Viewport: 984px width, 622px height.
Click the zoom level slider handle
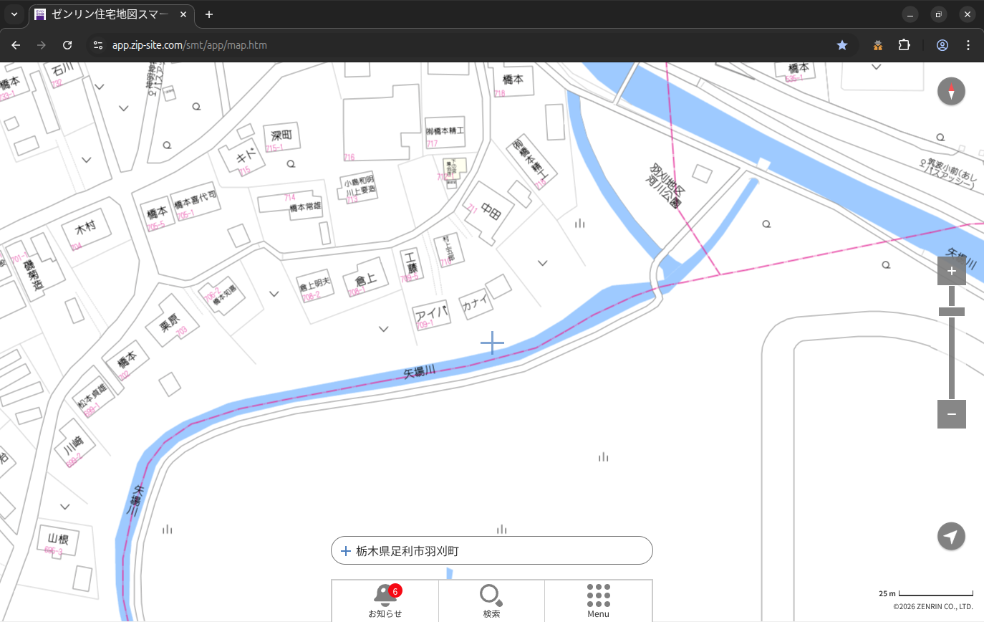tap(951, 312)
